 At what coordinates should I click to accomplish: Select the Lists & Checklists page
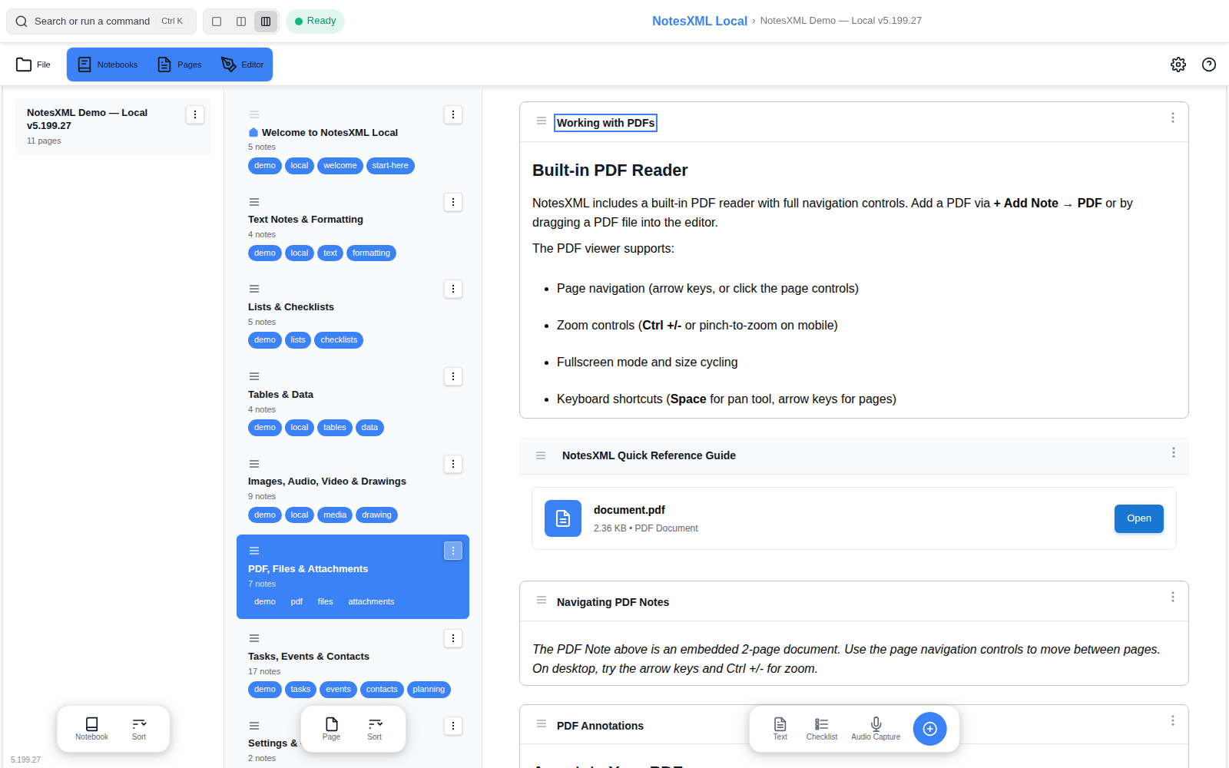[x=353, y=316]
